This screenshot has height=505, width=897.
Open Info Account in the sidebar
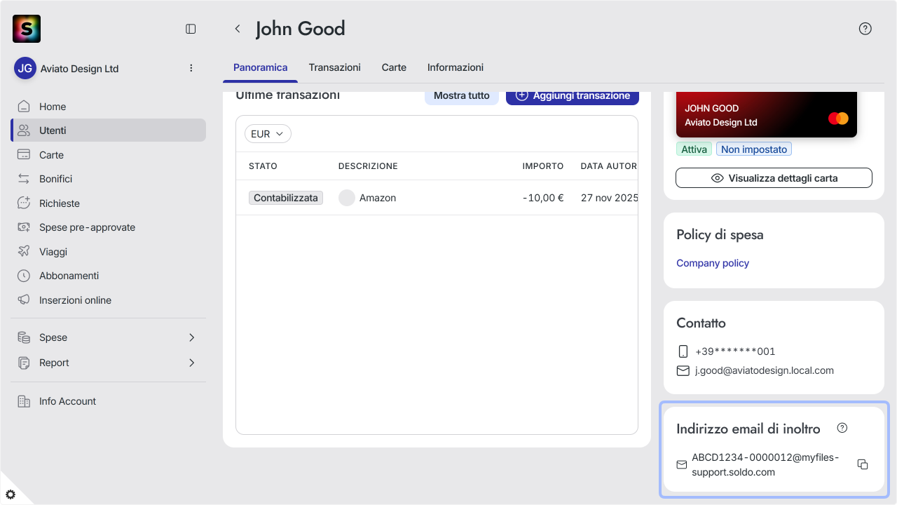[108, 401]
